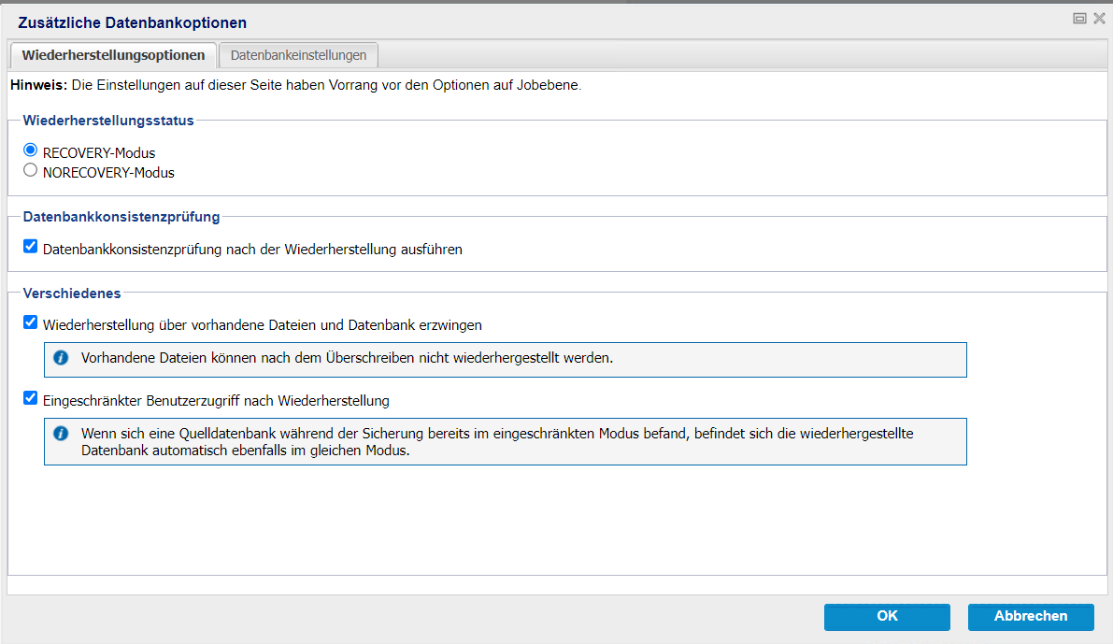Click the Wiederherstellungsstatus section heading

click(x=108, y=121)
